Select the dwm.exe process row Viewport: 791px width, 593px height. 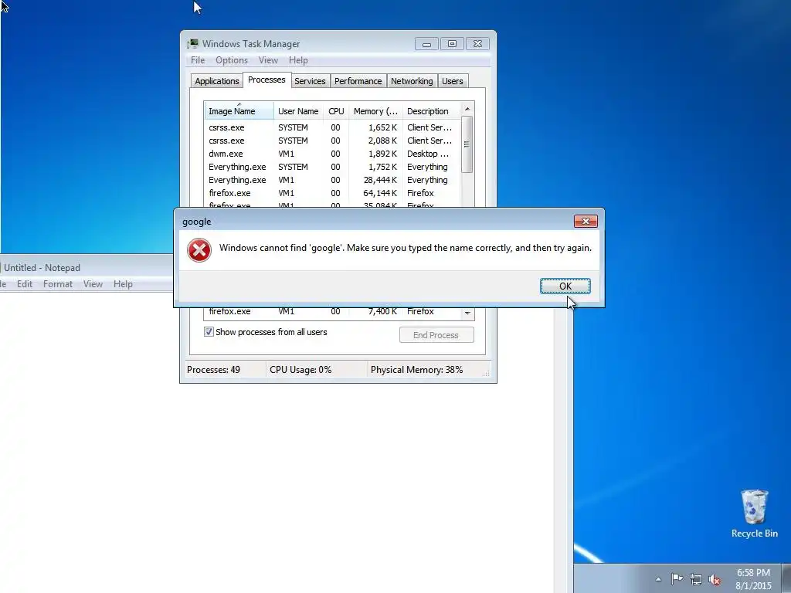click(332, 154)
